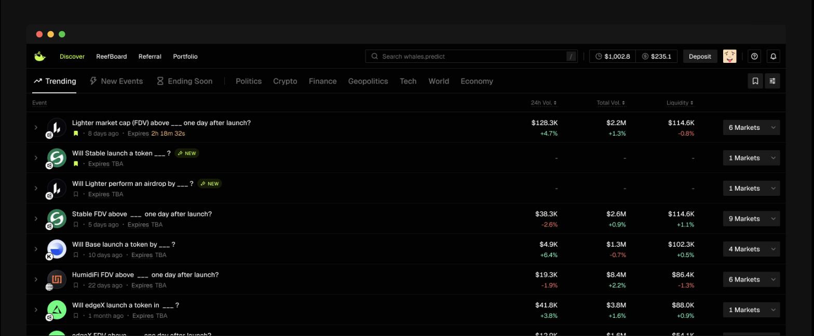Toggle bookmark on Lighter market cap event
The height and width of the screenshot is (336, 814).
click(76, 133)
